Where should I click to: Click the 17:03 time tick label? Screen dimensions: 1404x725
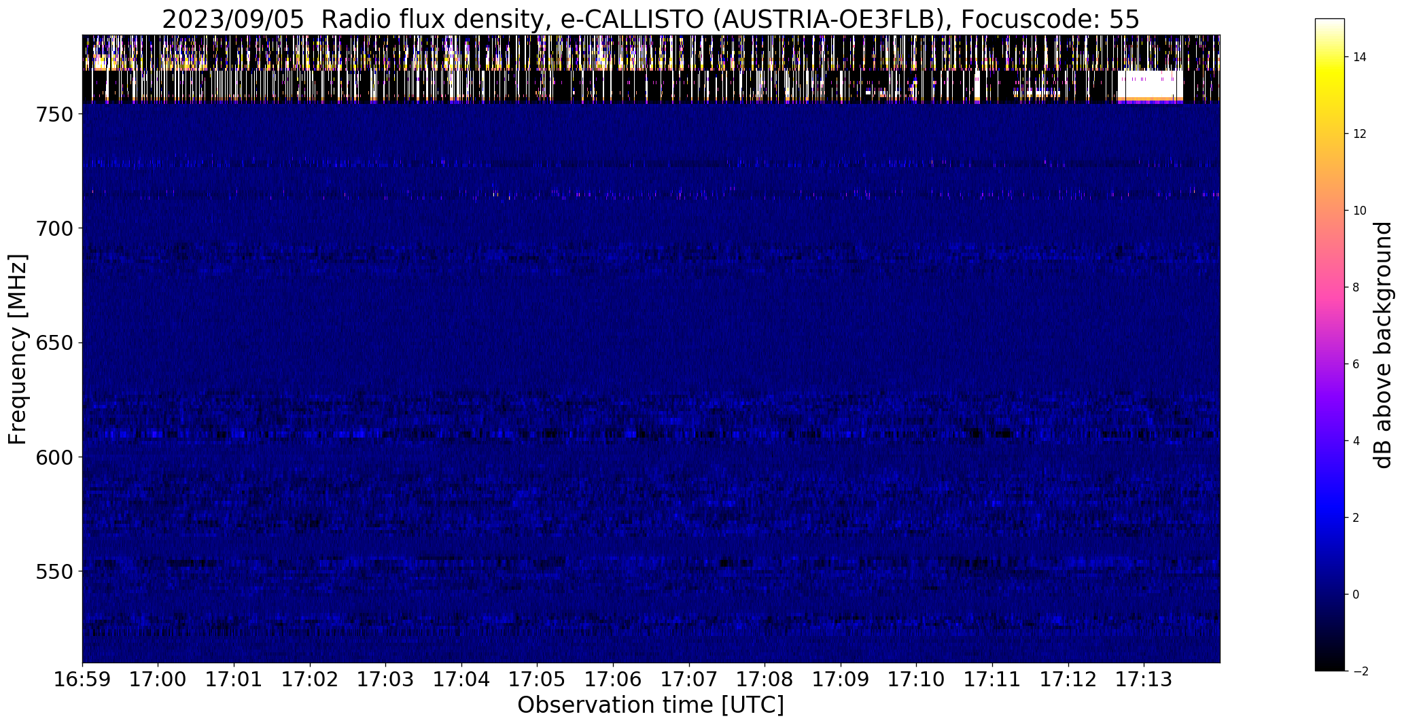386,679
